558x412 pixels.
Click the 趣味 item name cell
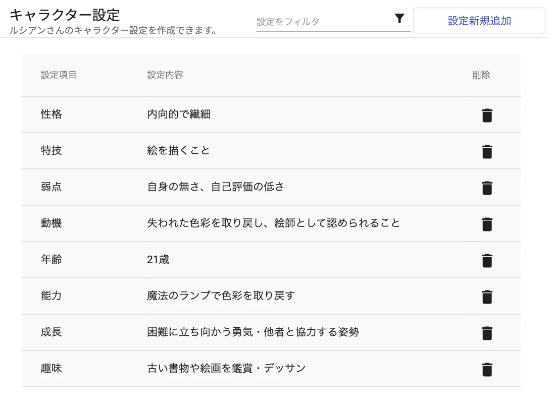coord(52,369)
